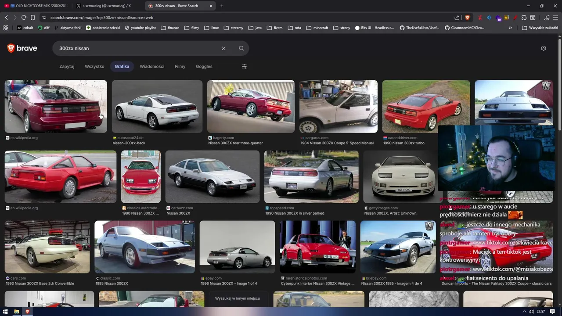The width and height of the screenshot is (562, 316).
Task: Open the autoscout24.de white 300zx image
Action: click(157, 106)
